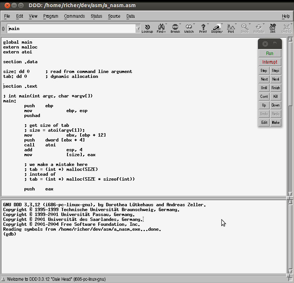Click the Down stack button
Screen dimensions: 294x283
276,105
